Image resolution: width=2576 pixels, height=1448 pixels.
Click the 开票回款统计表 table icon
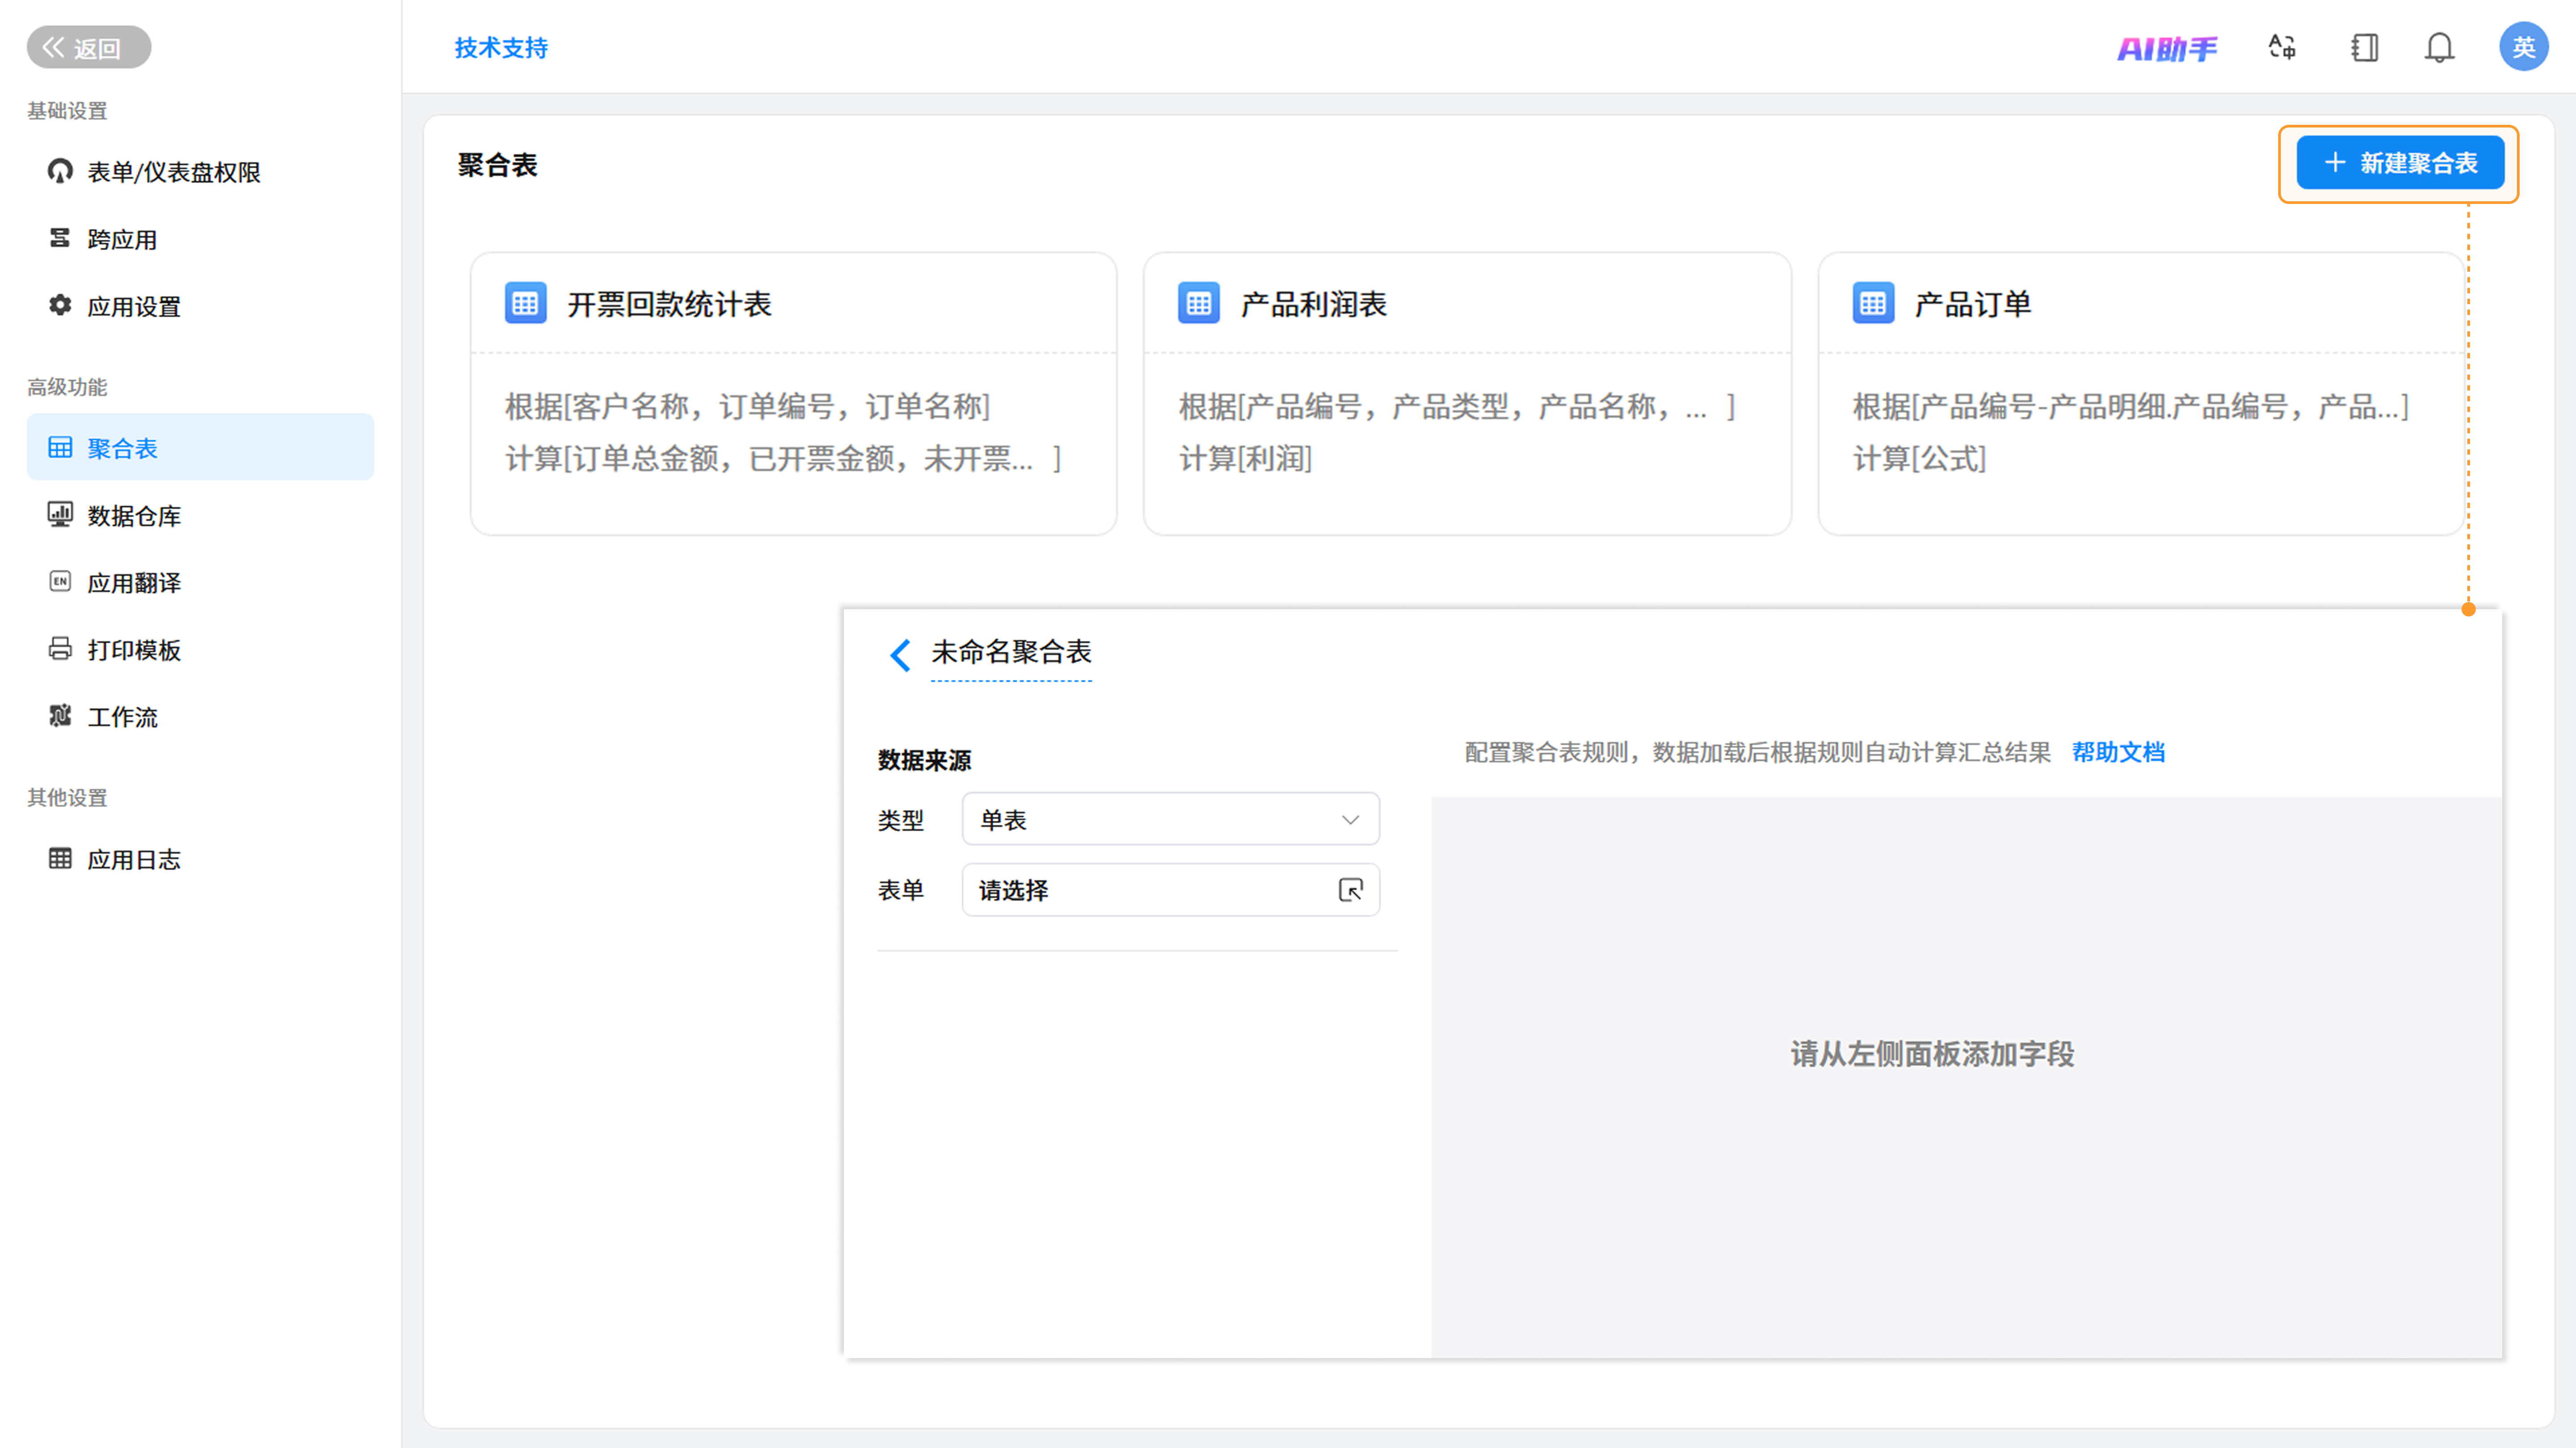525,303
